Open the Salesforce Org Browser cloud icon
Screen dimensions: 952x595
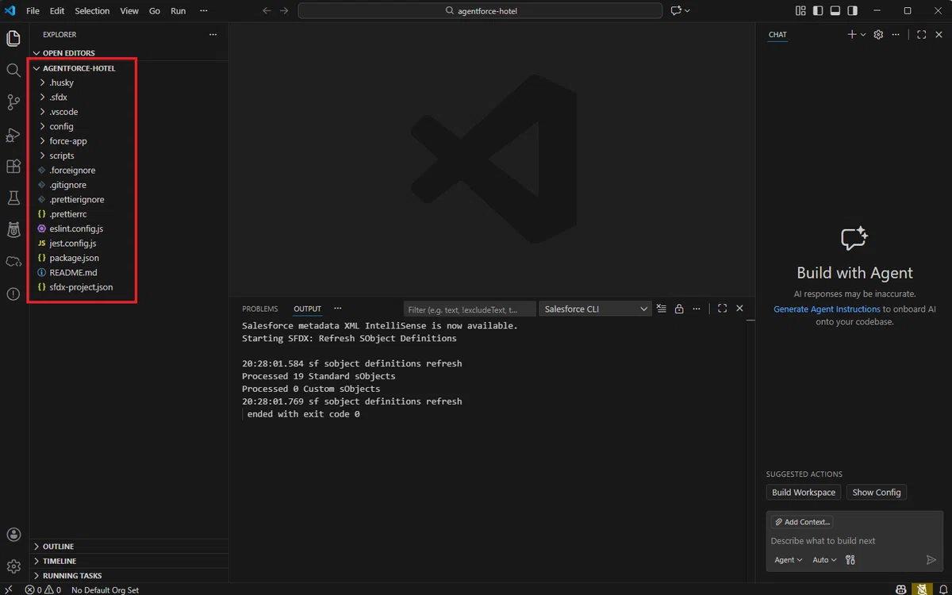click(x=13, y=262)
